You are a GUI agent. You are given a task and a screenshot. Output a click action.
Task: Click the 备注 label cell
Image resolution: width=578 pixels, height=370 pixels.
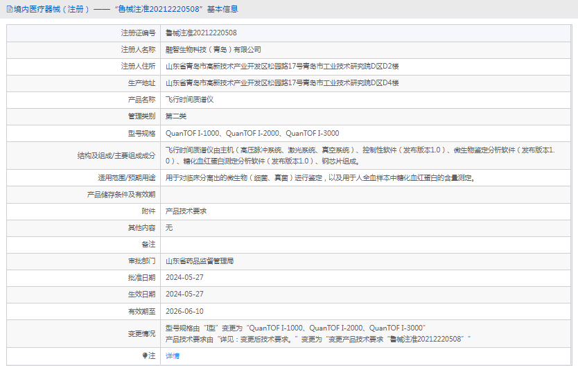click(x=84, y=245)
